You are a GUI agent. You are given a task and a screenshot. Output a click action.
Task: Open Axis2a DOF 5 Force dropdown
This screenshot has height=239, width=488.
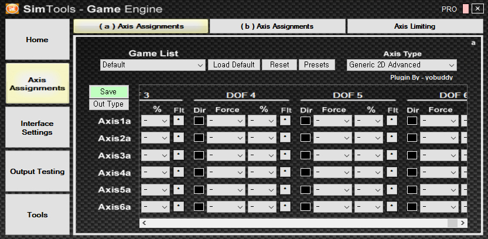(333, 138)
